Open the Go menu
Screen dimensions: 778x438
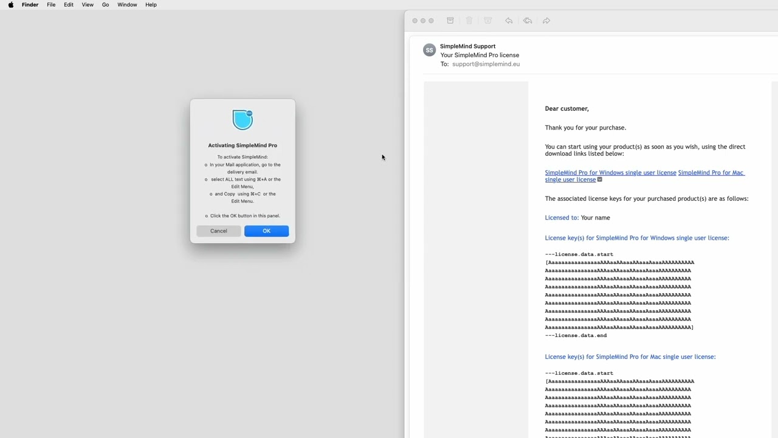(105, 5)
